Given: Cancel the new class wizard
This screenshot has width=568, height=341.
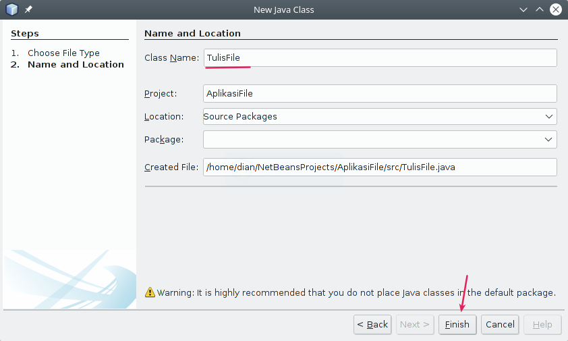Looking at the screenshot, I should coord(500,324).
